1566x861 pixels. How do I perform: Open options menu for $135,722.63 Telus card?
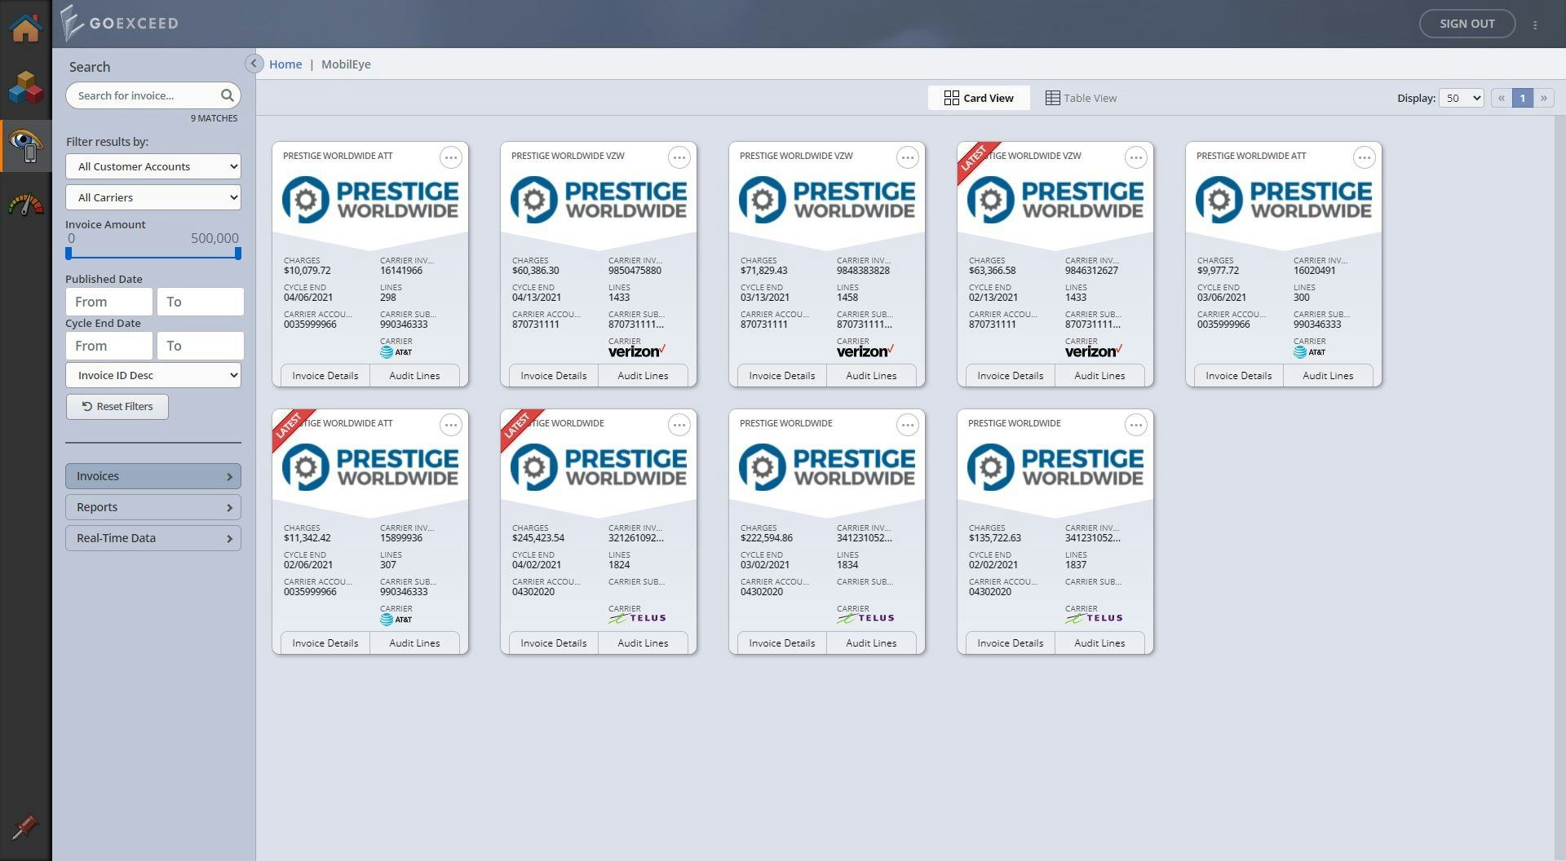click(1136, 425)
